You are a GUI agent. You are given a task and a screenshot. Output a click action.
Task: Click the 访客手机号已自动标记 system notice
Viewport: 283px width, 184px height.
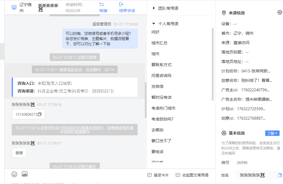click(75, 130)
